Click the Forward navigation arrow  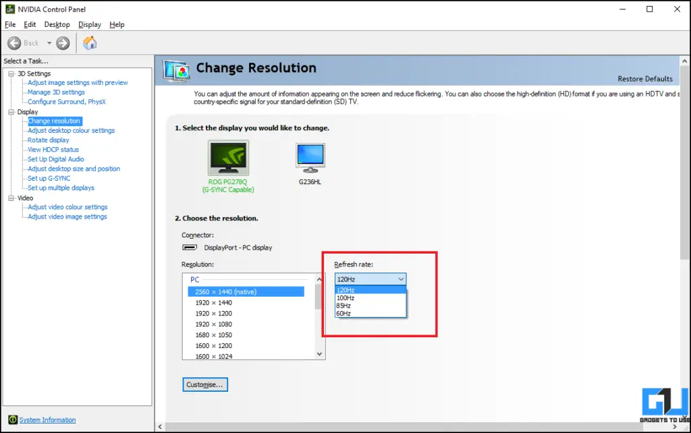pos(61,42)
